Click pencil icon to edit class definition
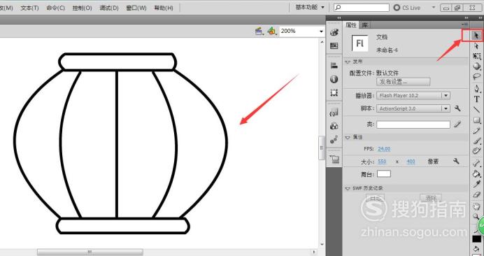The height and width of the screenshot is (256, 484). (x=457, y=124)
